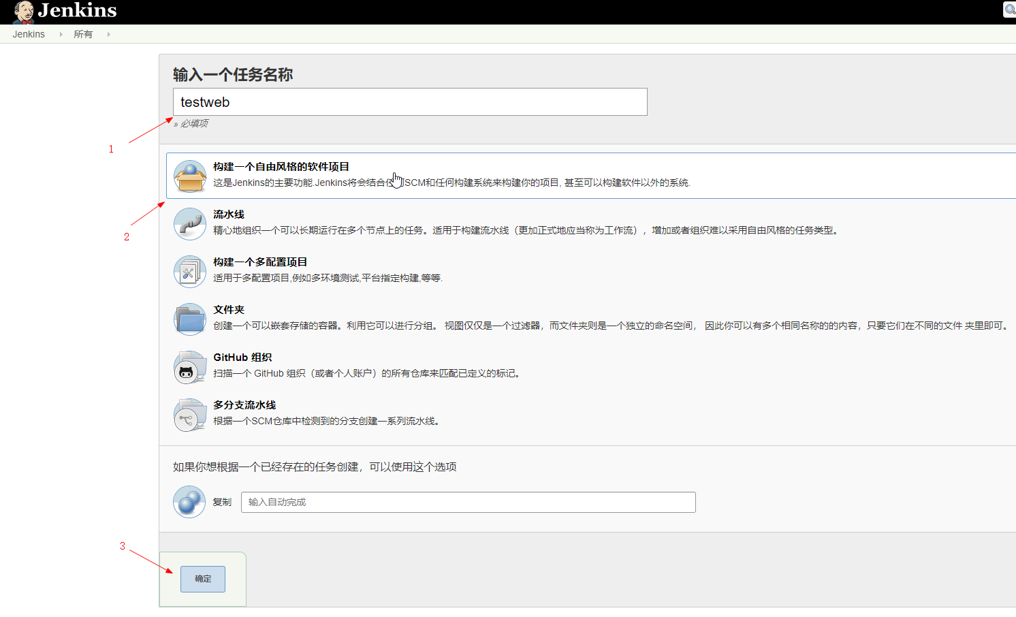Open the 复制 autocomplete input dropdown

click(469, 502)
